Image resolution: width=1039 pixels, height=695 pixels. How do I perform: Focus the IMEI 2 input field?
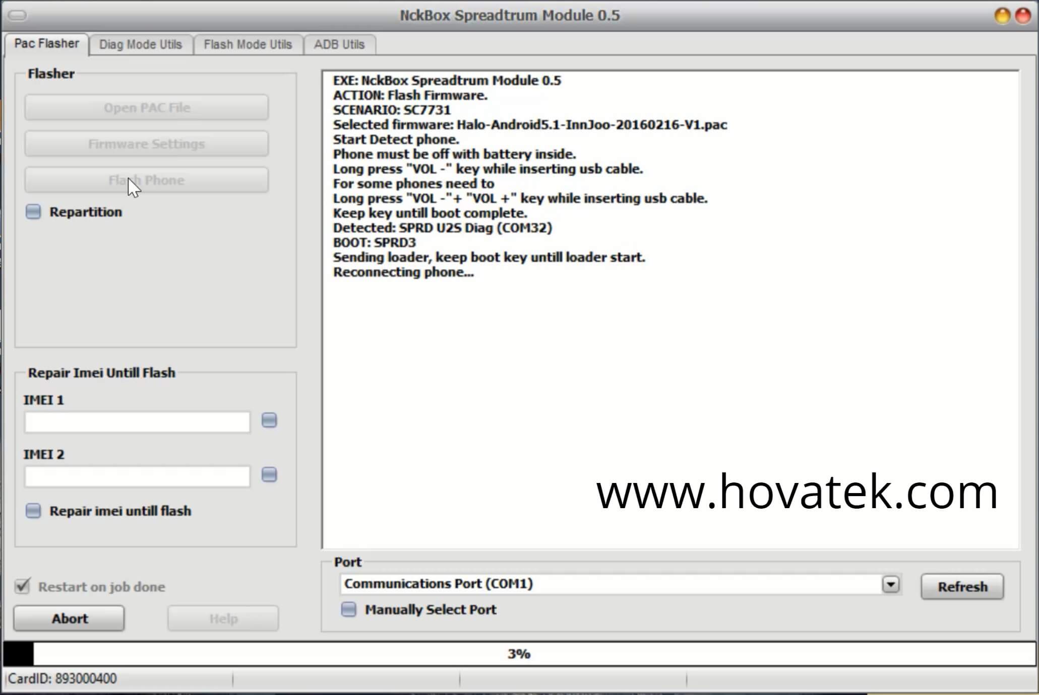[137, 476]
